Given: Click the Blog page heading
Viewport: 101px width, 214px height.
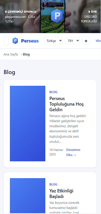Looking at the screenshot, I should (x=9, y=72).
